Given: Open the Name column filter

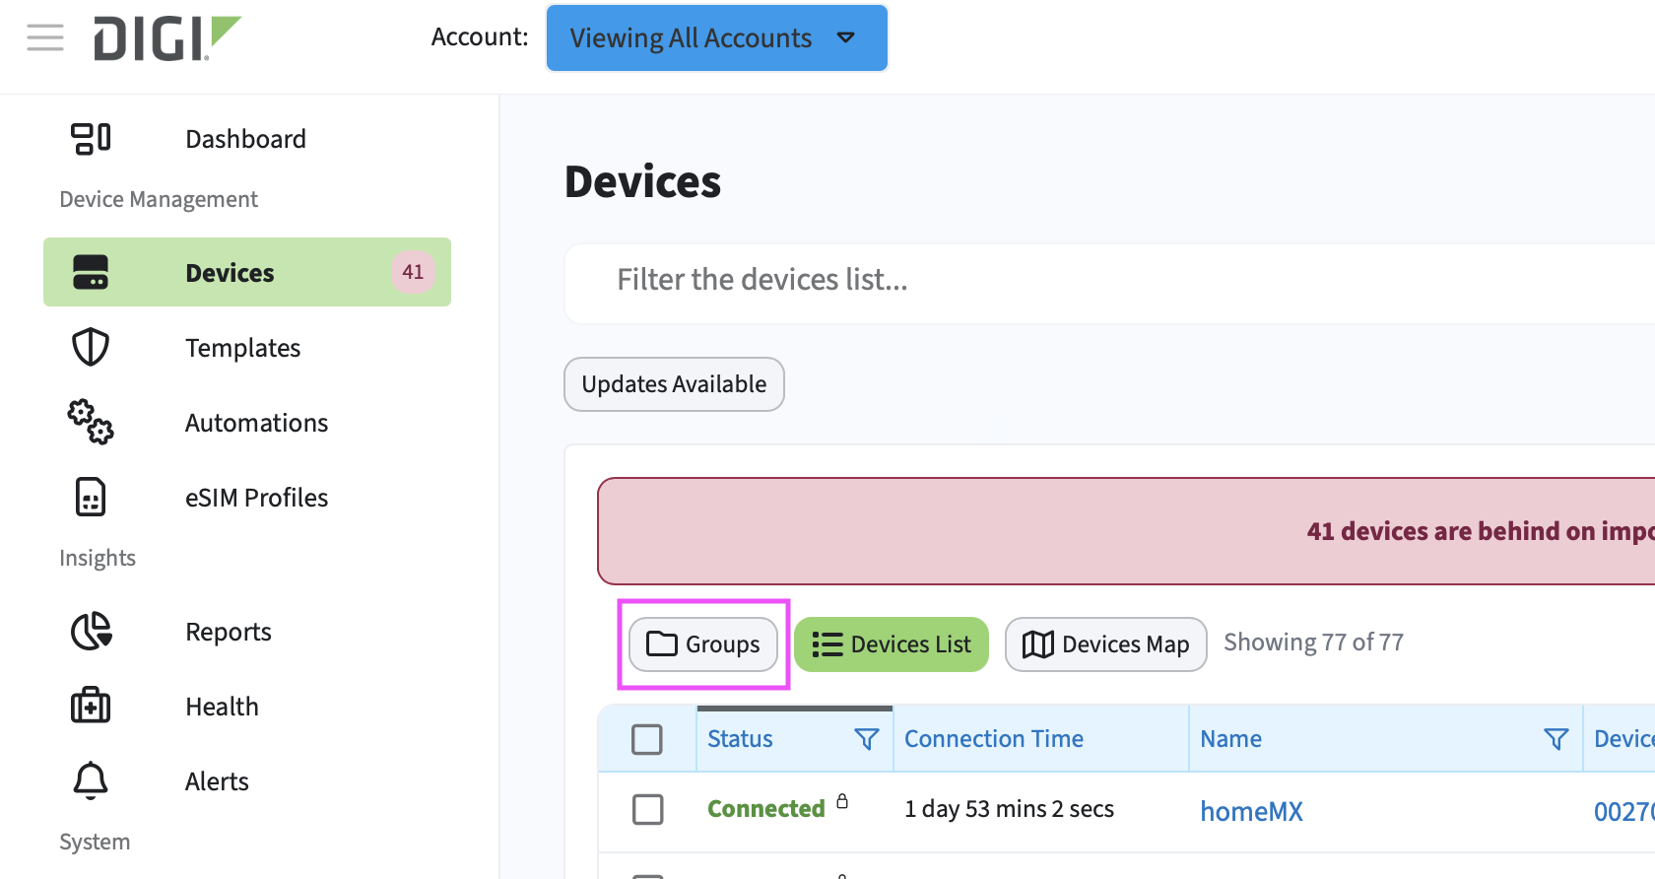Looking at the screenshot, I should coord(1556,739).
